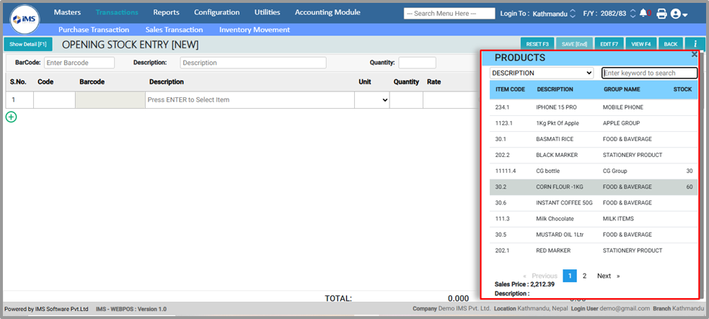This screenshot has height=319, width=709.
Task: Add new row with green plus icon
Action: [x=11, y=117]
